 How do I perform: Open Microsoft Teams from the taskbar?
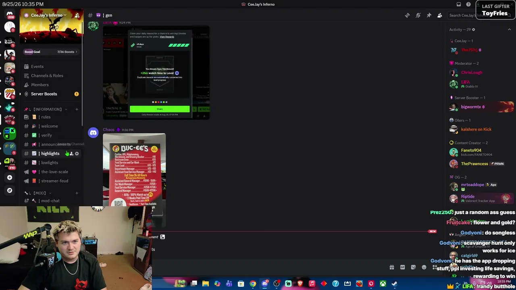point(229,284)
